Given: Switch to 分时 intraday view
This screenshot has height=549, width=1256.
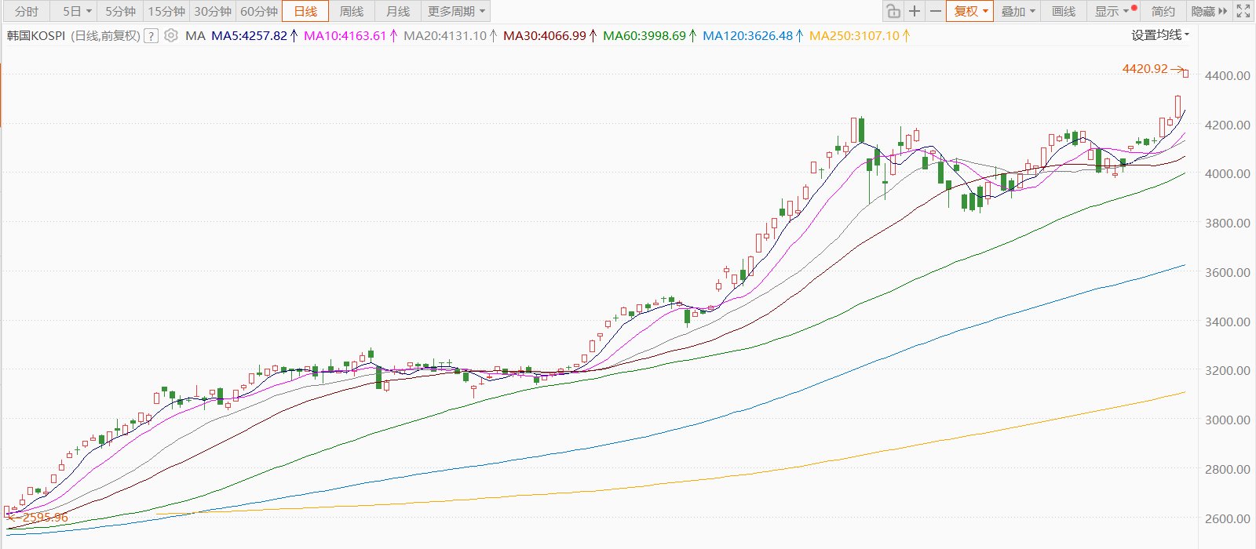Looking at the screenshot, I should 26,11.
